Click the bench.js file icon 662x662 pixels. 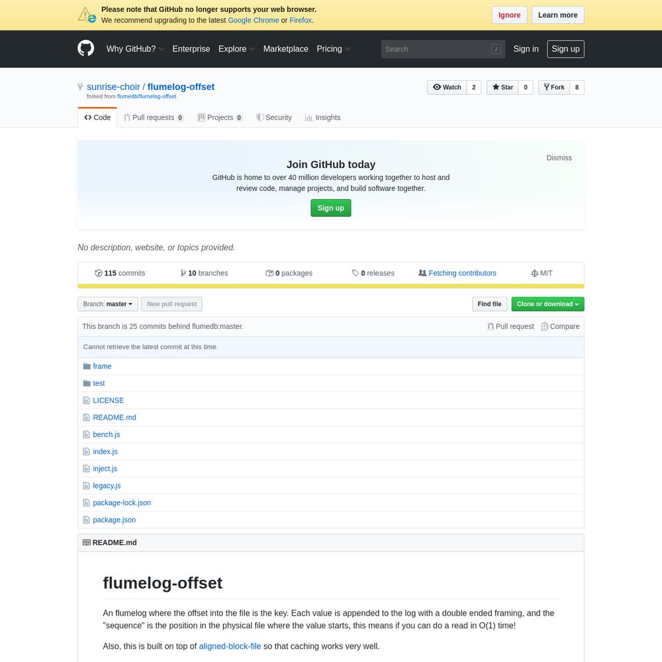(86, 434)
